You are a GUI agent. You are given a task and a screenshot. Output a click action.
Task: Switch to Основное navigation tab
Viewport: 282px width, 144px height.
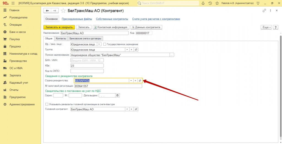click(x=51, y=19)
